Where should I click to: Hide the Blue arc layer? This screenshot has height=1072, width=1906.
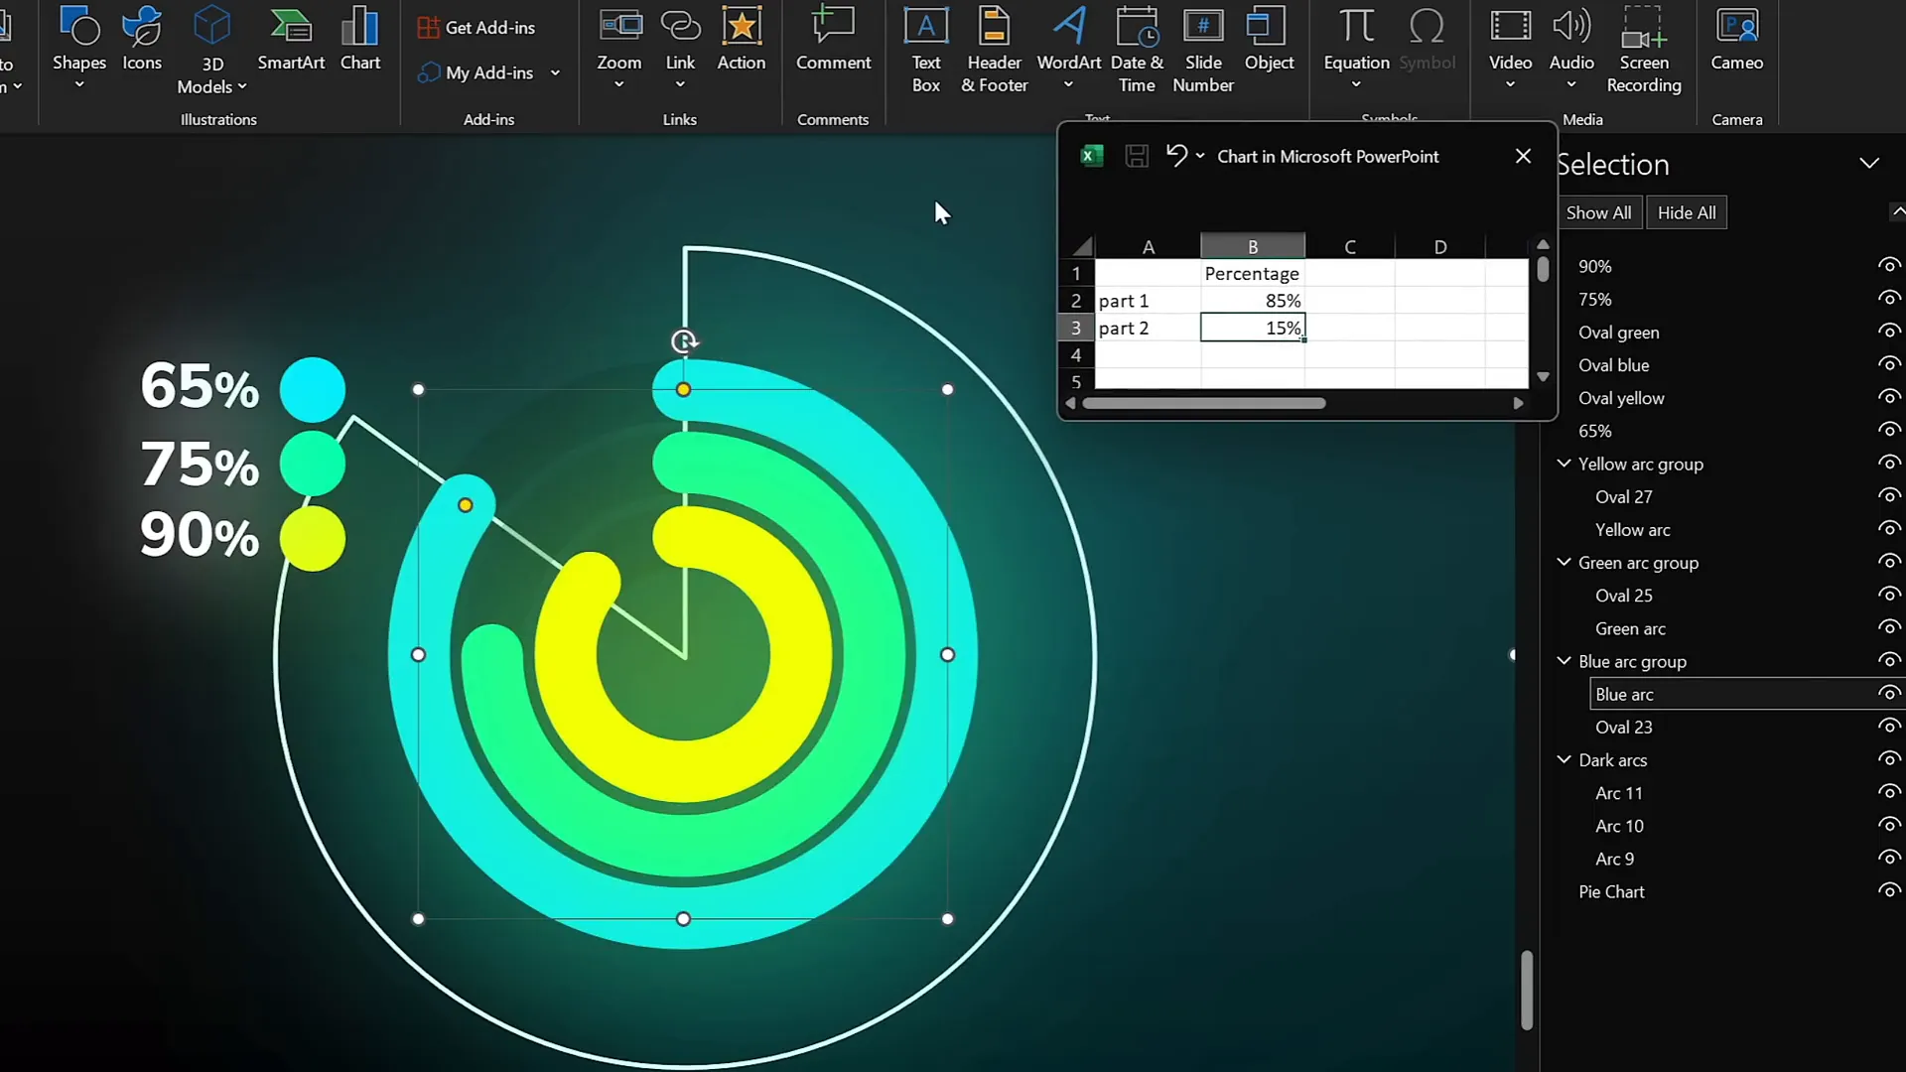[1889, 693]
